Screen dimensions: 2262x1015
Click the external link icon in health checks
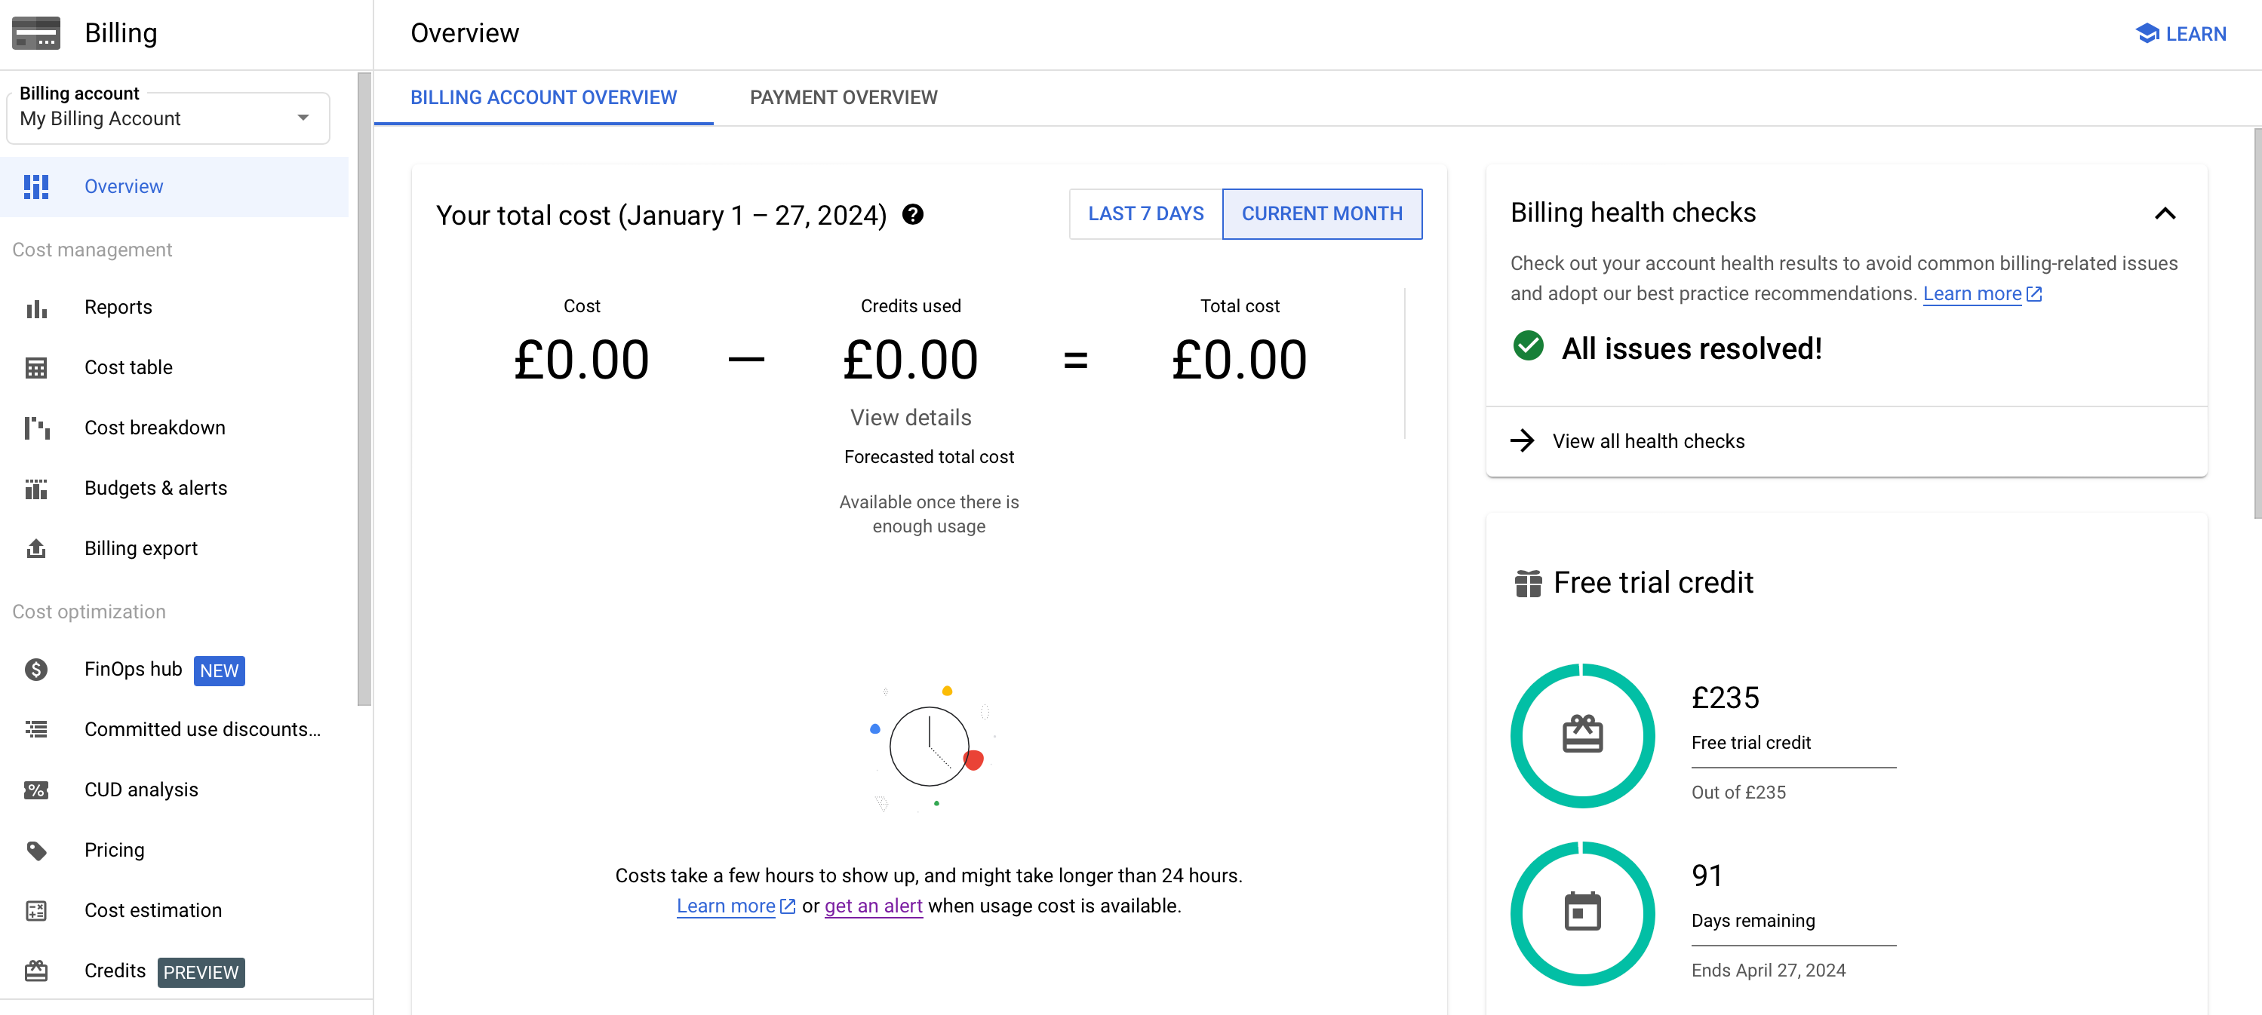2035,295
